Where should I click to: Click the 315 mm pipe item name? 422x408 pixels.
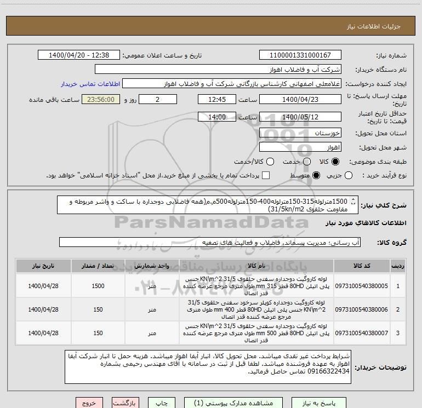256,286
